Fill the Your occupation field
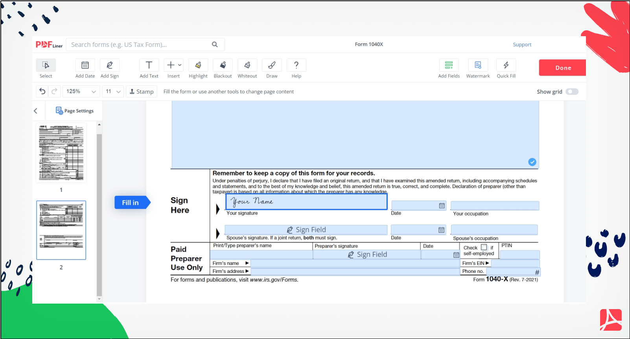Image resolution: width=630 pixels, height=339 pixels. [x=495, y=206]
